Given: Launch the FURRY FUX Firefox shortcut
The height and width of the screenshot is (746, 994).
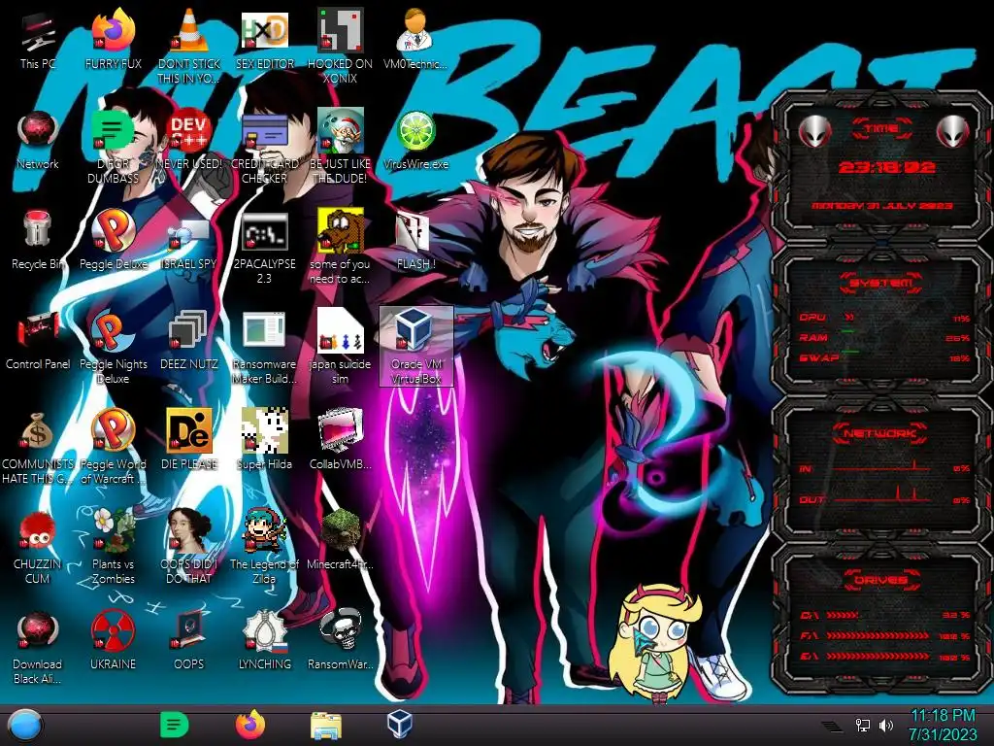Looking at the screenshot, I should pos(114,40).
